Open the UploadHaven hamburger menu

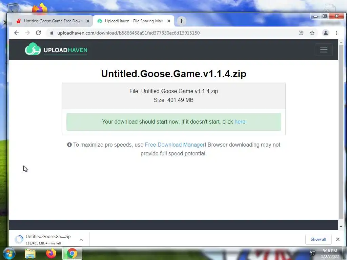(324, 49)
